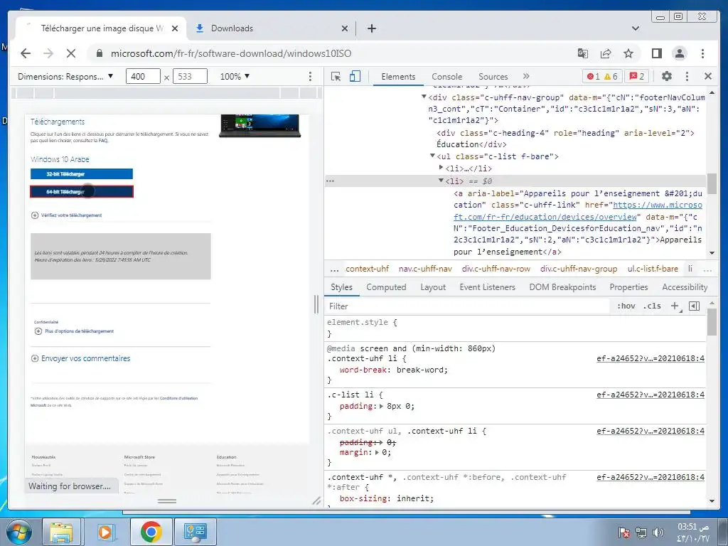The image size is (728, 546).
Task: Open the Chrome profile avatar
Action: (x=679, y=53)
